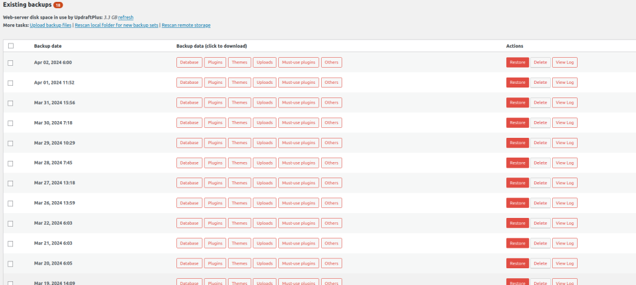Download Database from Mar 30, 2024 backup
The width and height of the screenshot is (636, 285).
[x=189, y=123]
